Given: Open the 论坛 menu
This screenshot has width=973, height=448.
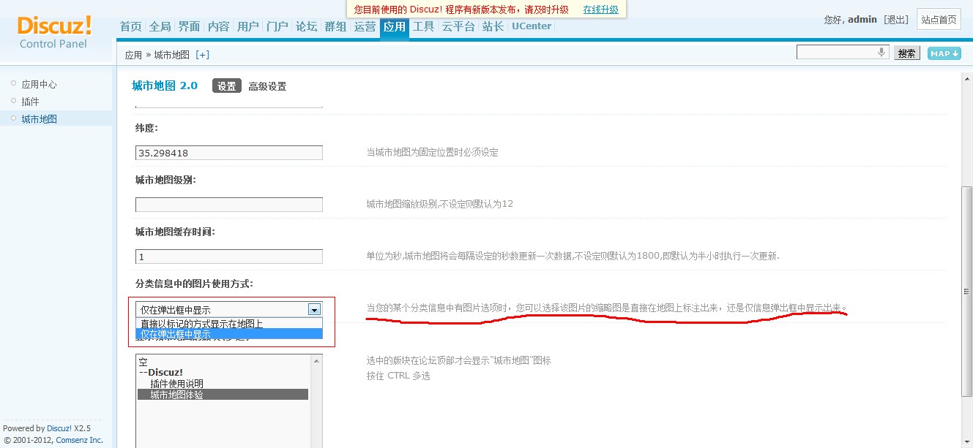Looking at the screenshot, I should tap(307, 26).
